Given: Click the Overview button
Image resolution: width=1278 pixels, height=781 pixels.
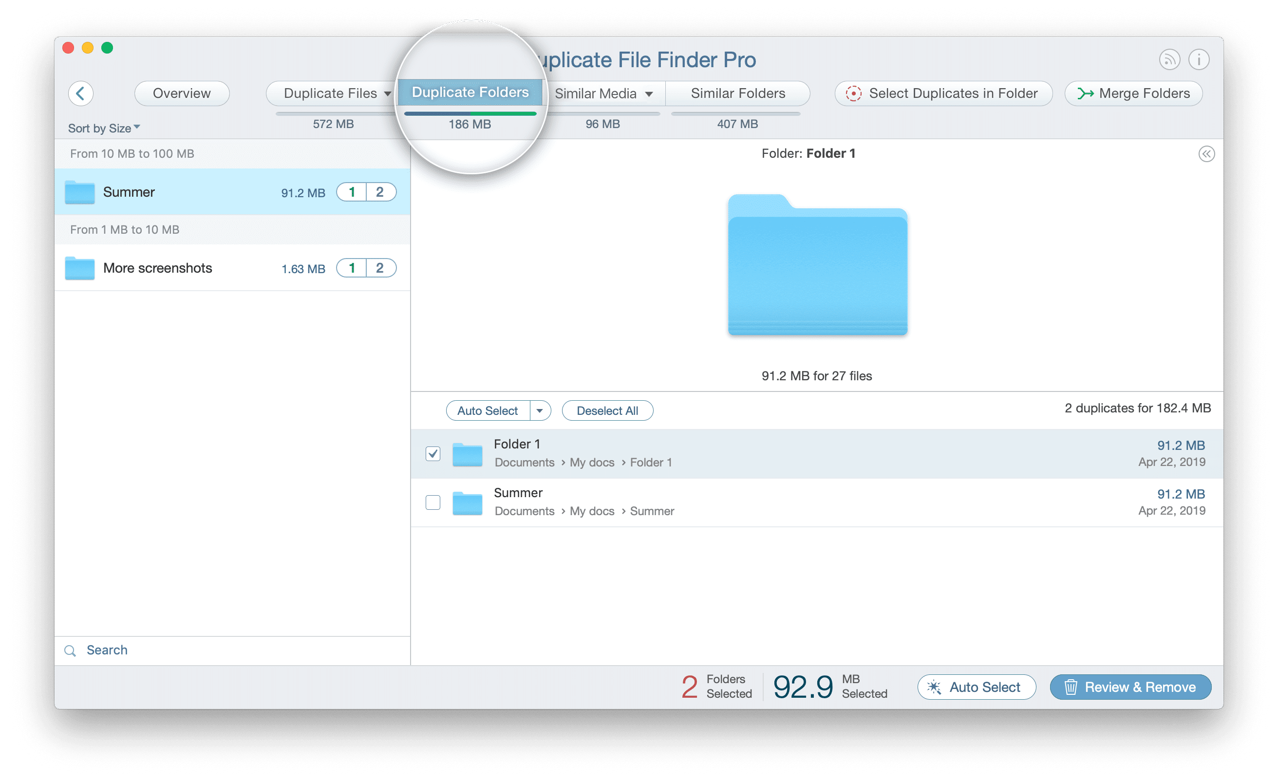Looking at the screenshot, I should point(182,93).
